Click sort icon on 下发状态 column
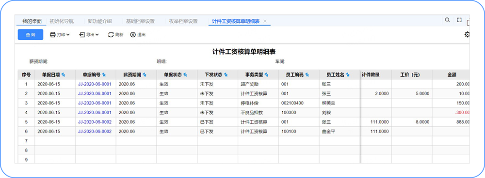Image resolution: width=485 pixels, height=178 pixels. coord(226,74)
